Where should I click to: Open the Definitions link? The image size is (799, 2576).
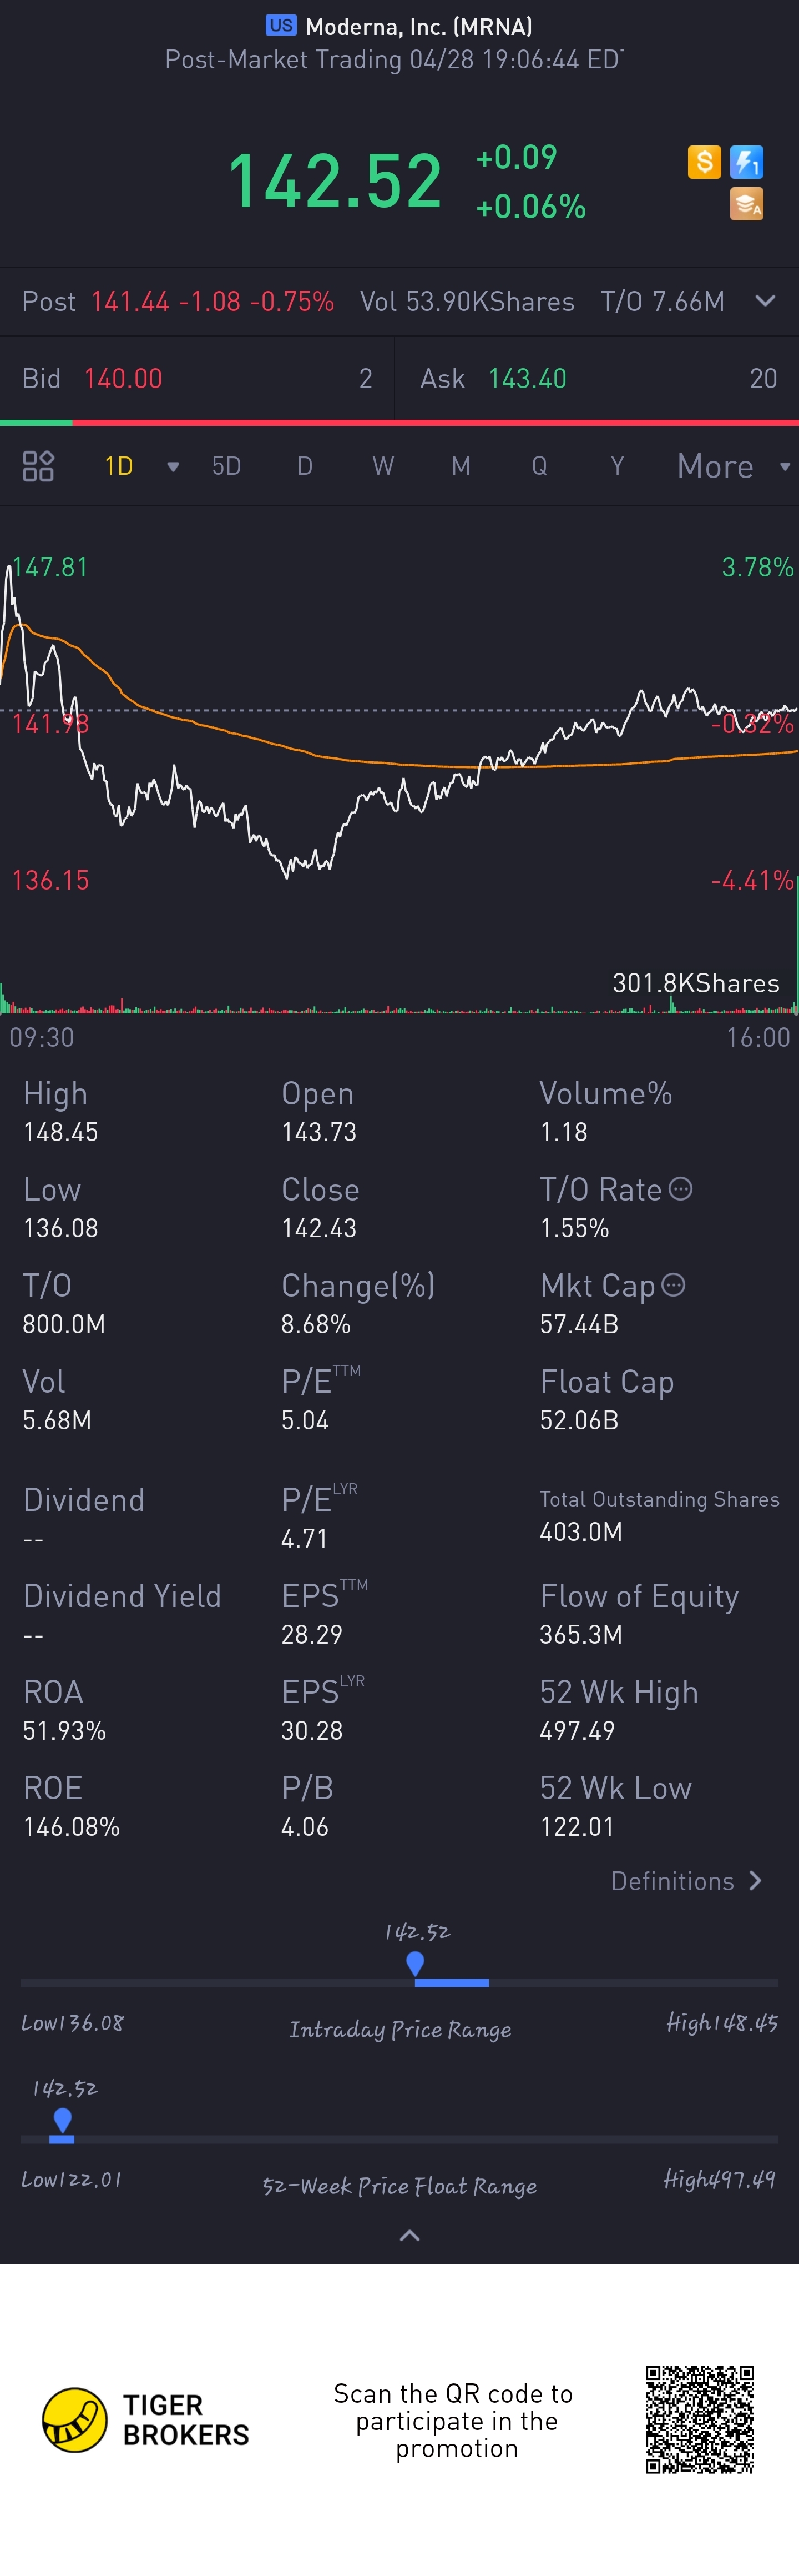point(686,1881)
